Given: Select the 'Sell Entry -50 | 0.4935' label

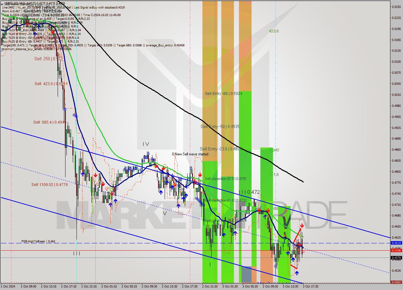Looking at the screenshot, I should click(x=220, y=126).
